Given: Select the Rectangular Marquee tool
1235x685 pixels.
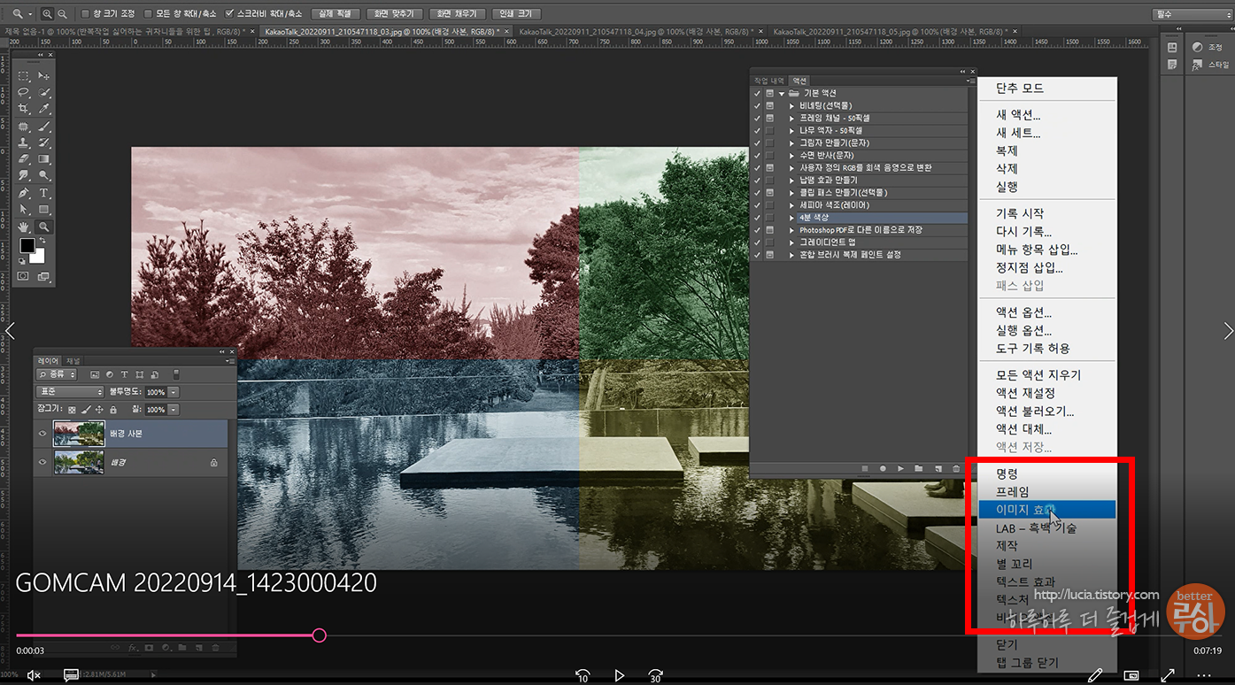Looking at the screenshot, I should pos(24,76).
